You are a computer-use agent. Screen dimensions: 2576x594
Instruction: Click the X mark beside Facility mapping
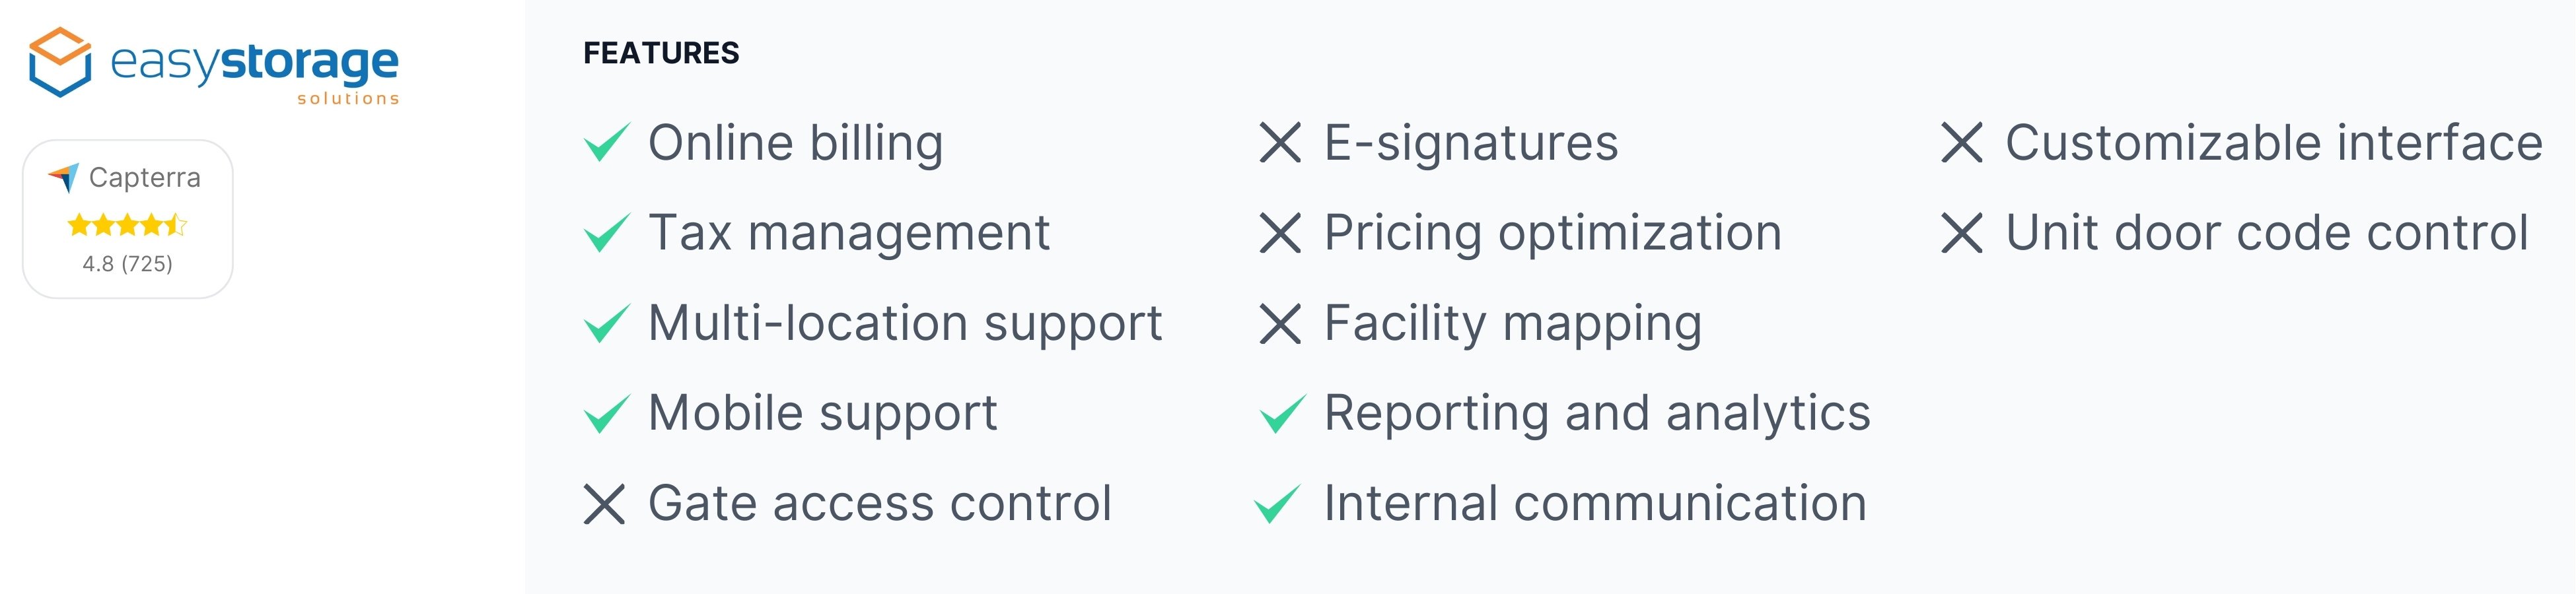coord(1280,324)
